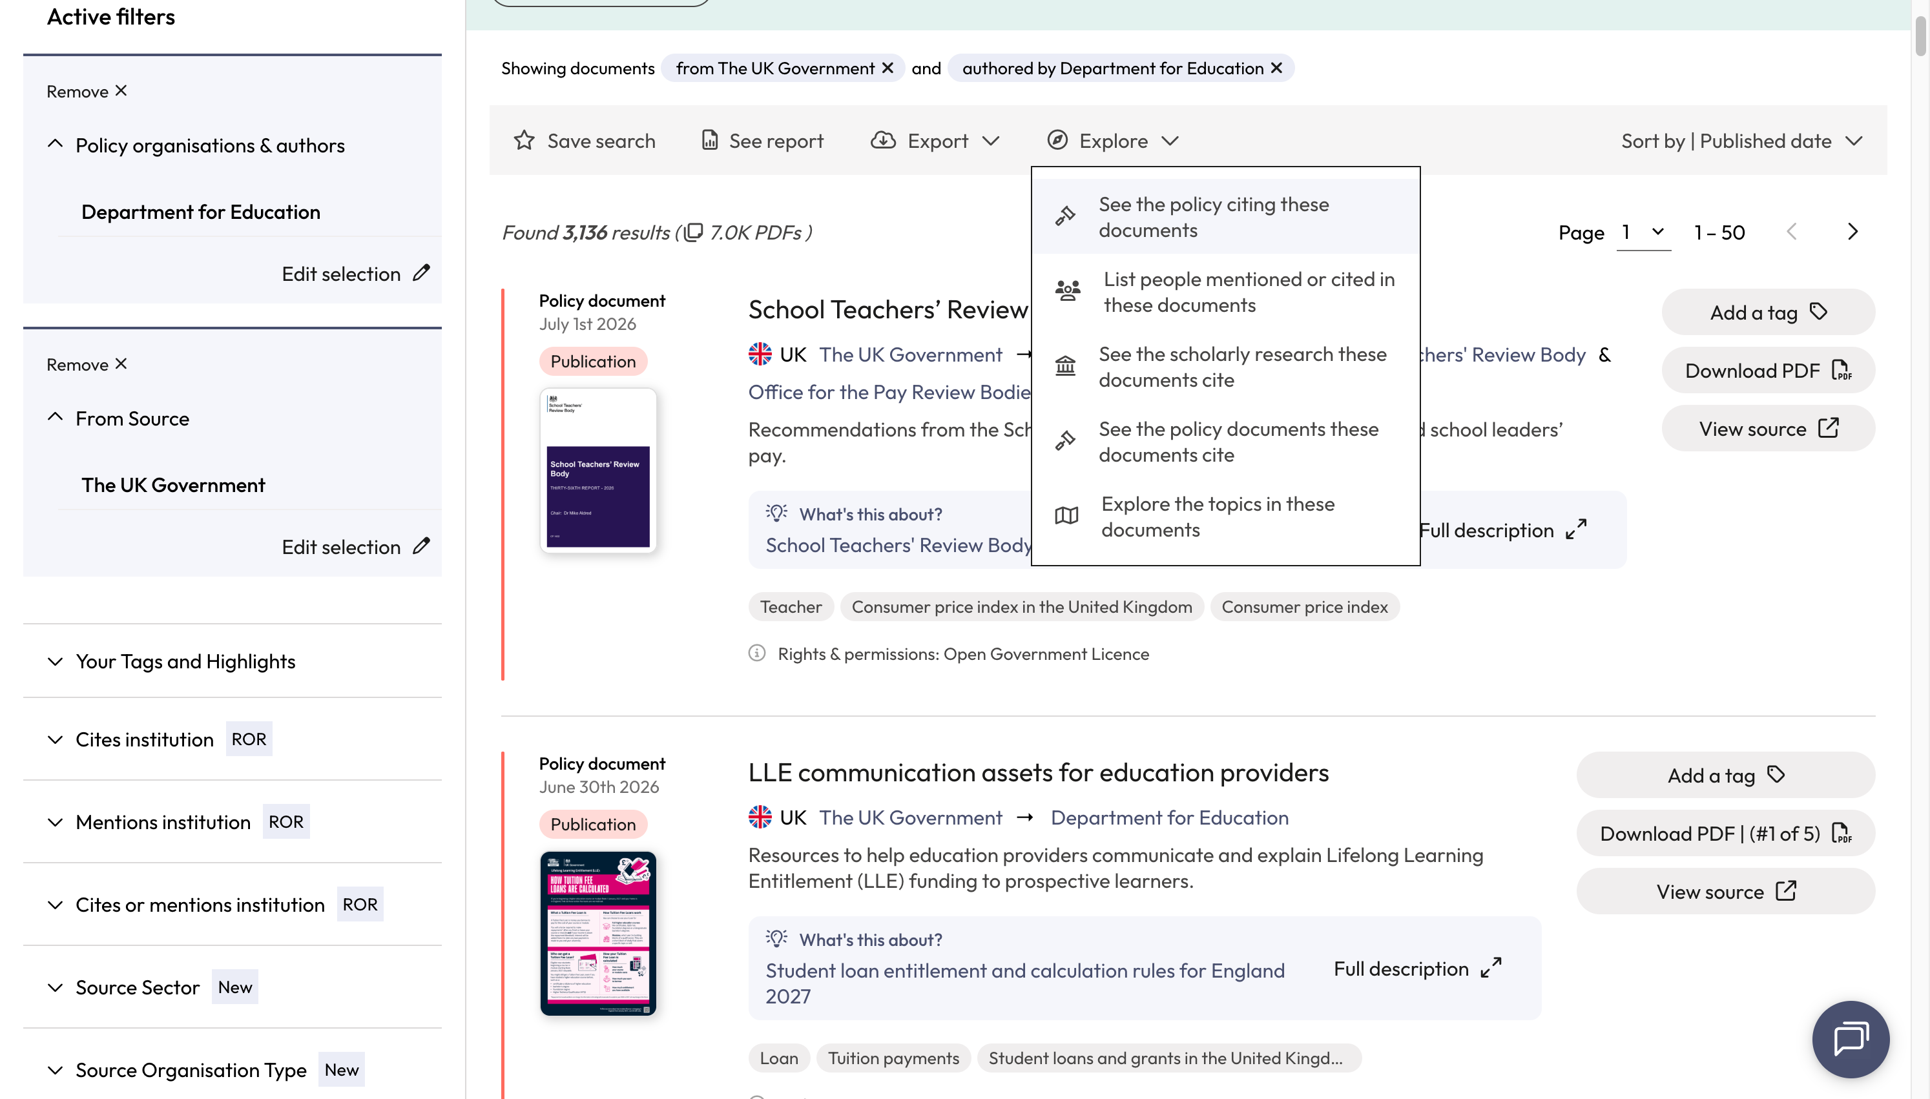This screenshot has height=1099, width=1930.
Task: Open LLE communication assets title link
Action: pos(1038,772)
